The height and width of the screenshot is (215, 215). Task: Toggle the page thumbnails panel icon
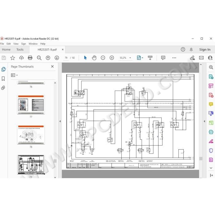coord(3,69)
